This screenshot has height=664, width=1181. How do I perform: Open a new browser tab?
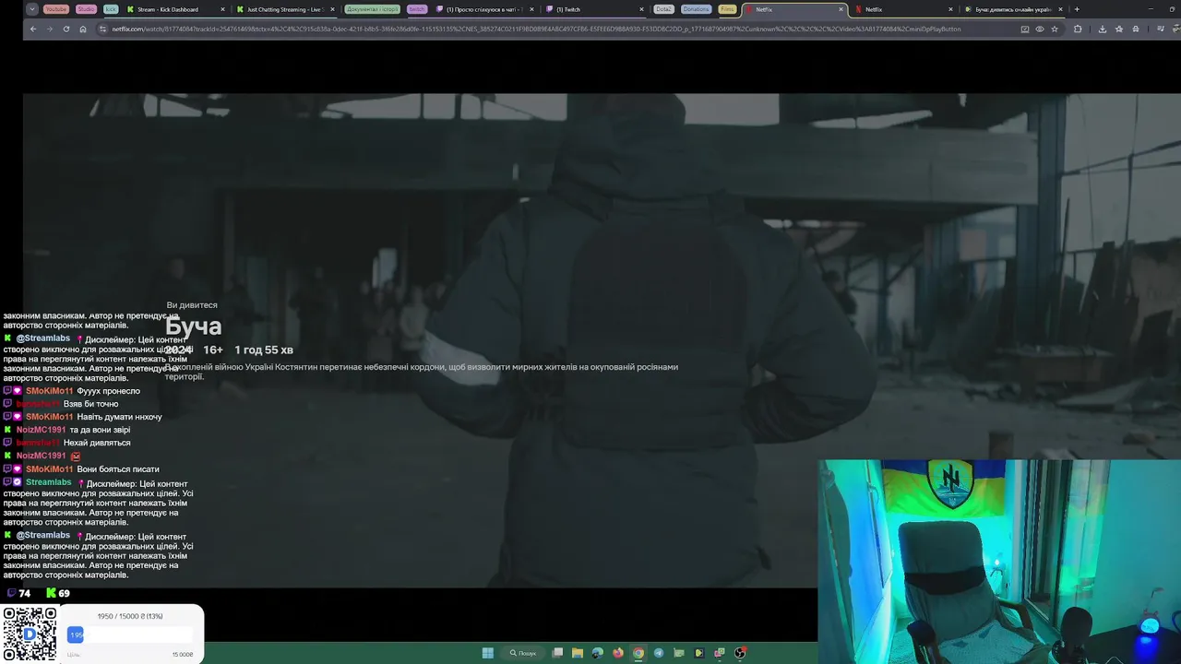(1077, 9)
